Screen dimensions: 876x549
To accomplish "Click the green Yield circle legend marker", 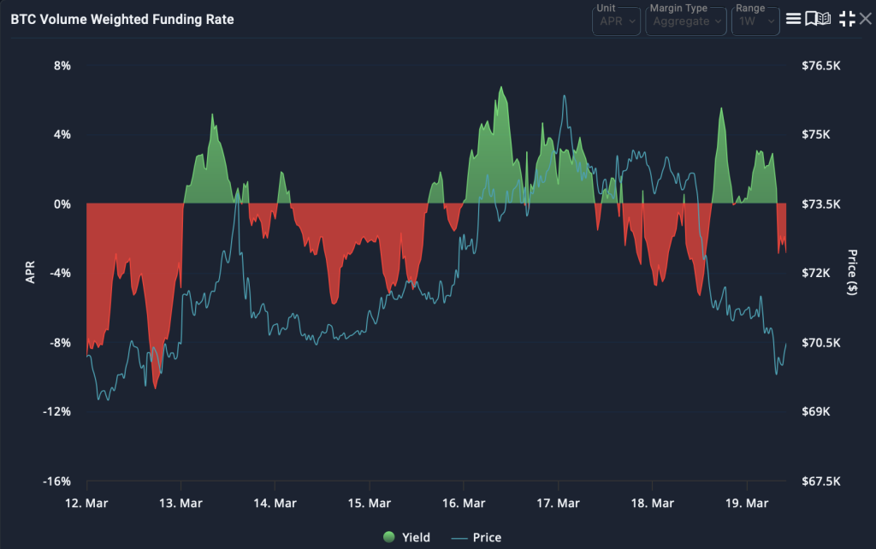I will point(389,537).
